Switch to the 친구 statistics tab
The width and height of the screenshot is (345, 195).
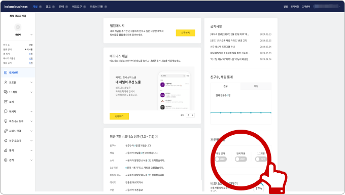[x=226, y=86]
